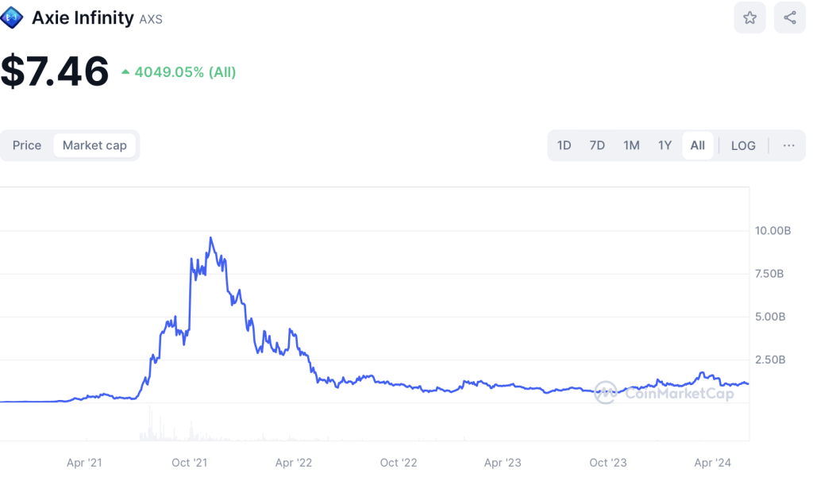Click the Apr '22 x-axis label
The width and height of the screenshot is (813, 481).
click(294, 463)
